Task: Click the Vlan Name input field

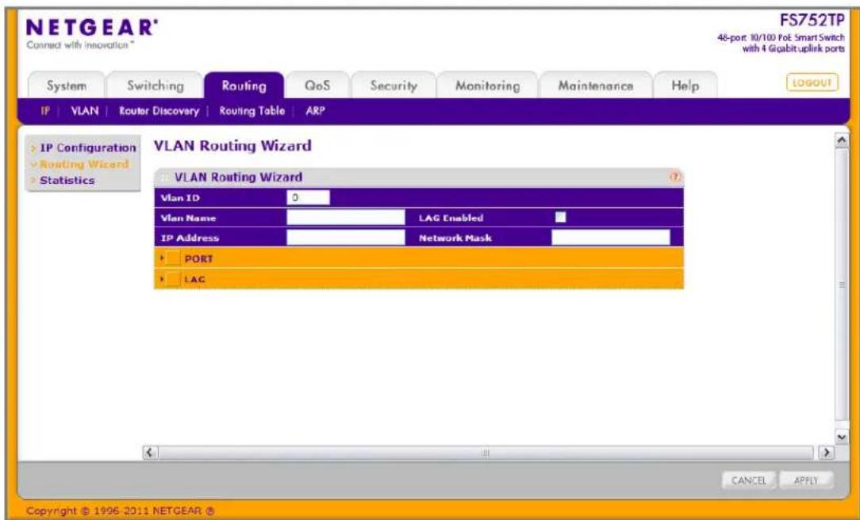Action: 346,217
